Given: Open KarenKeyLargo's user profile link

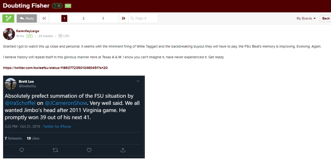Looking at the screenshot, I should pos(27,31).
